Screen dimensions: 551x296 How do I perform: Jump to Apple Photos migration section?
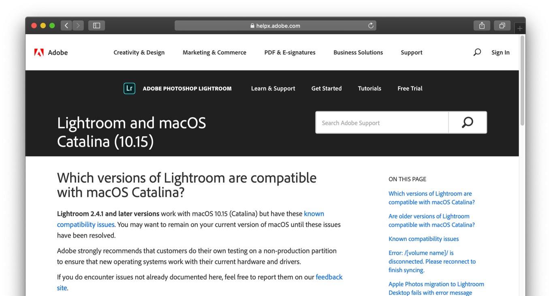[x=436, y=288]
